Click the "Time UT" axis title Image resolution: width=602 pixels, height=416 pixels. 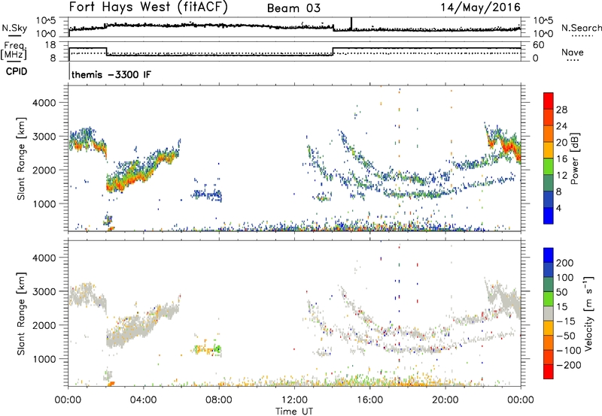click(294, 411)
